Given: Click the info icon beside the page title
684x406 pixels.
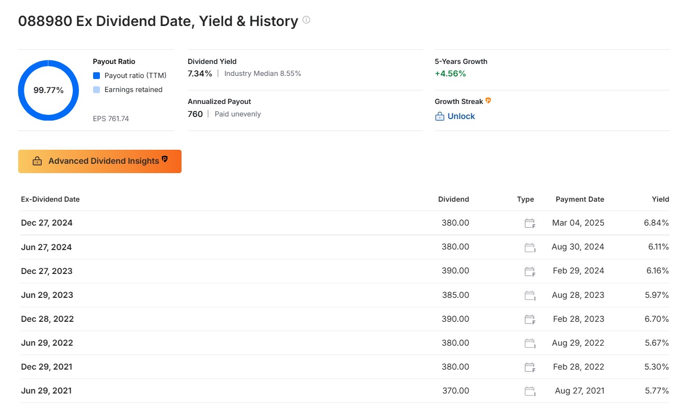Looking at the screenshot, I should point(306,20).
